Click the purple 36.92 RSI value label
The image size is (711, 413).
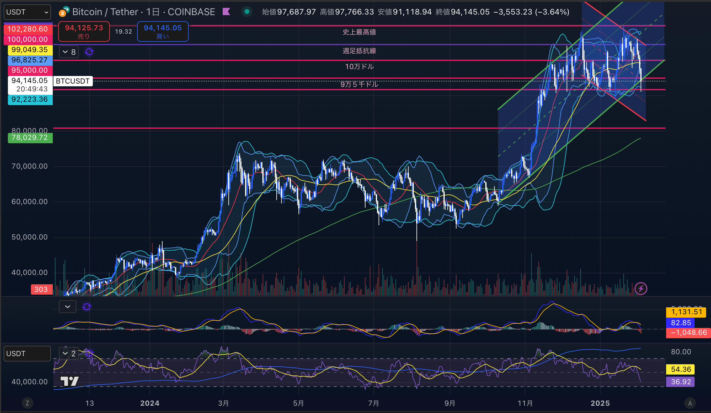tap(681, 382)
